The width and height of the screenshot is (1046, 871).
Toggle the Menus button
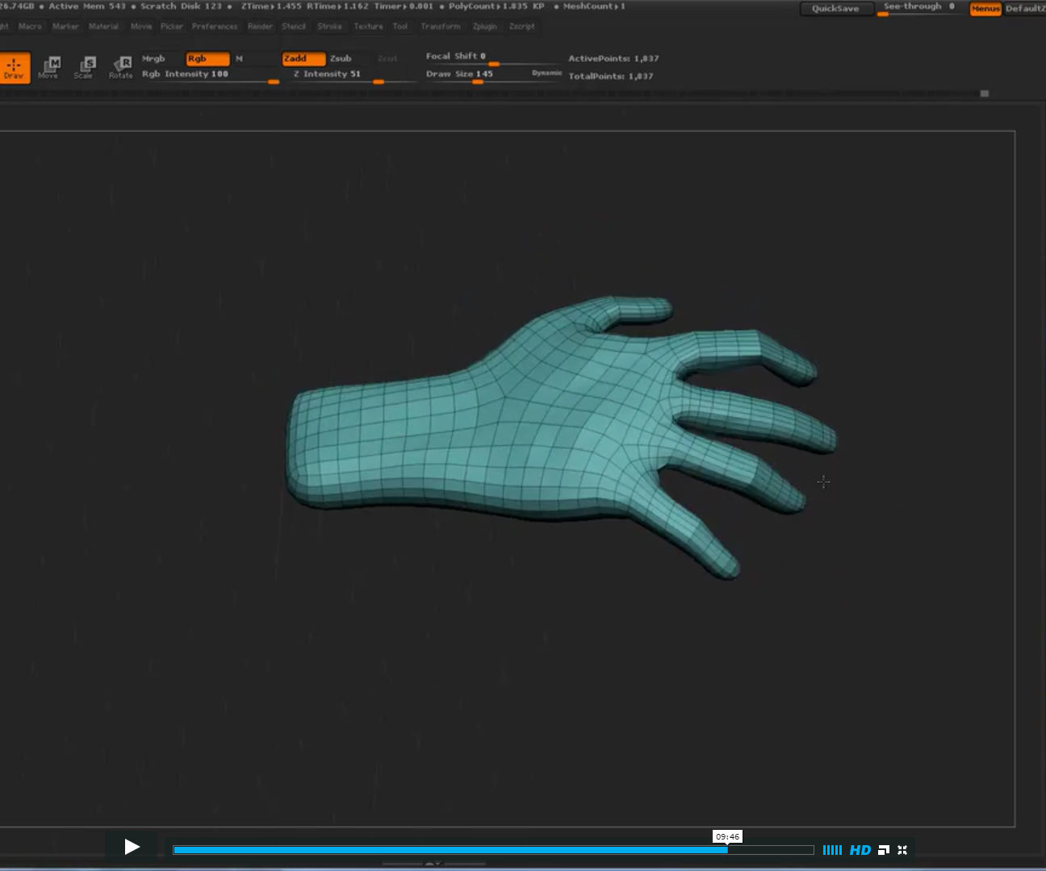(985, 9)
